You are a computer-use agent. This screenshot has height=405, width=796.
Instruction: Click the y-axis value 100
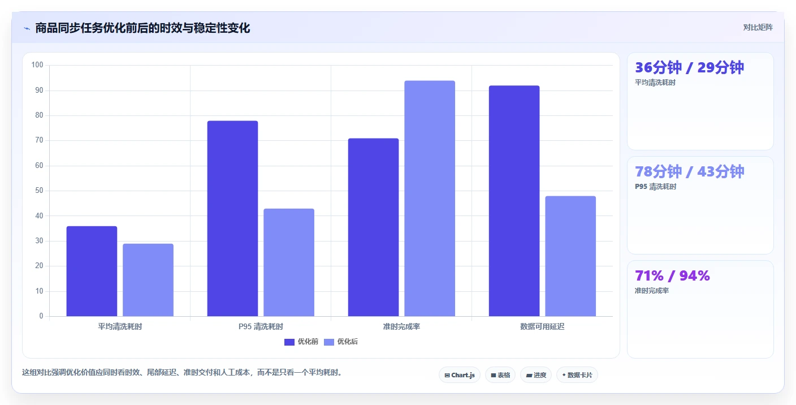pyautogui.click(x=37, y=65)
